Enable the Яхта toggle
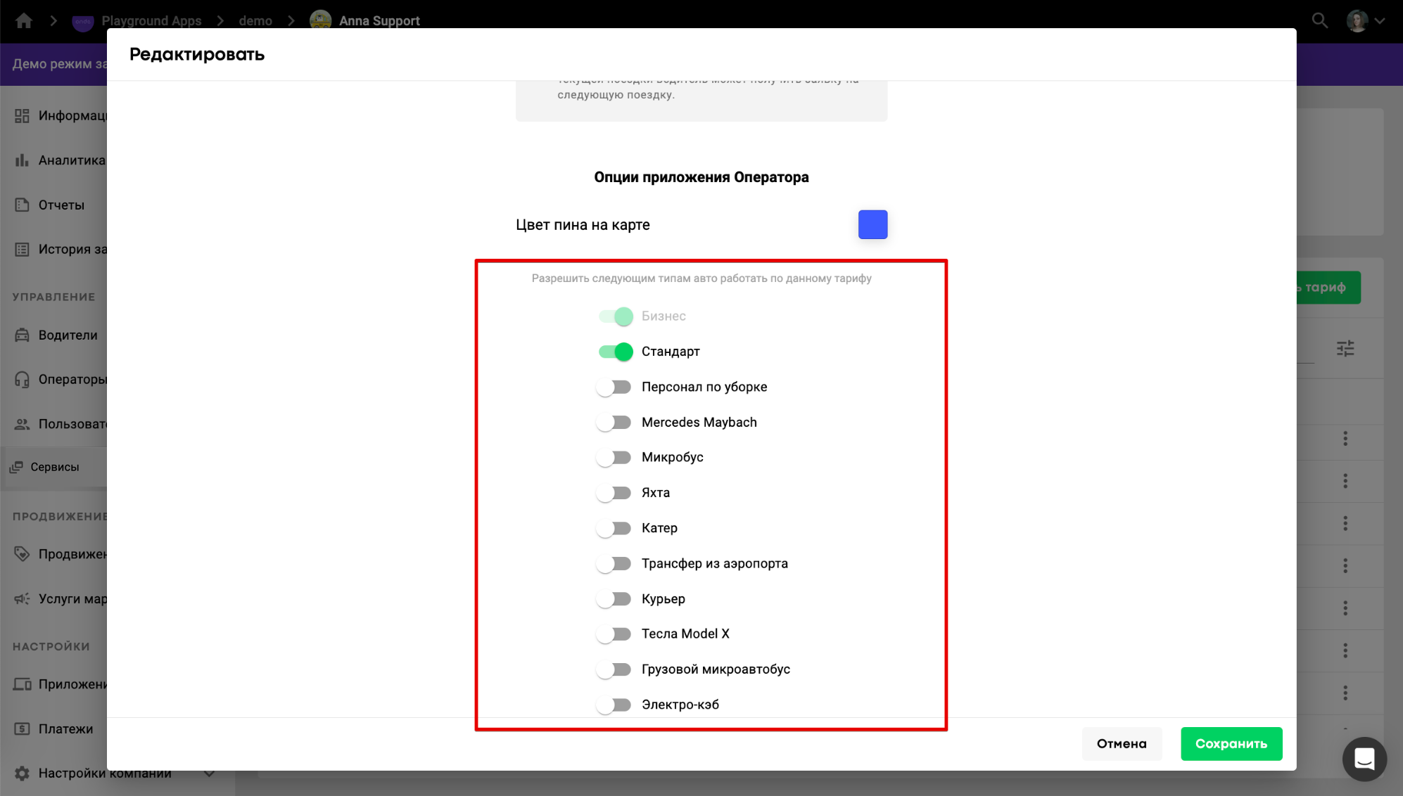 click(614, 493)
